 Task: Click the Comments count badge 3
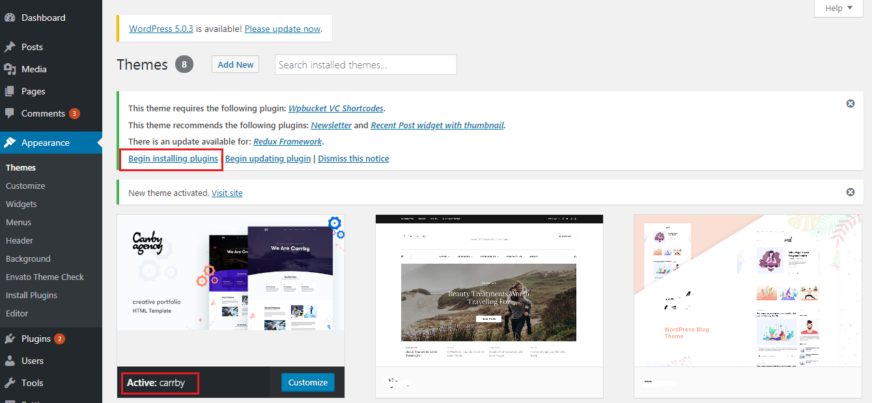[x=74, y=113]
